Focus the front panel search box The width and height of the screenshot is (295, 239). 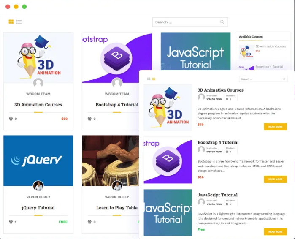pyautogui.click(x=263, y=79)
